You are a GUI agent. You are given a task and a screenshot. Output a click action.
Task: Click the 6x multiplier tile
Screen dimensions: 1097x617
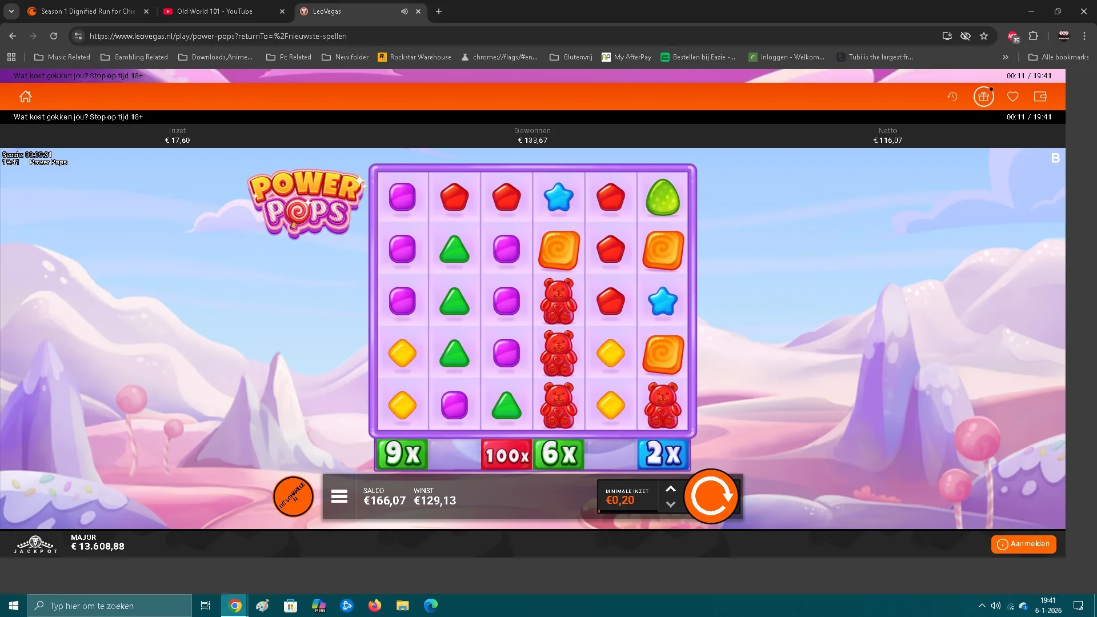pyautogui.click(x=559, y=454)
